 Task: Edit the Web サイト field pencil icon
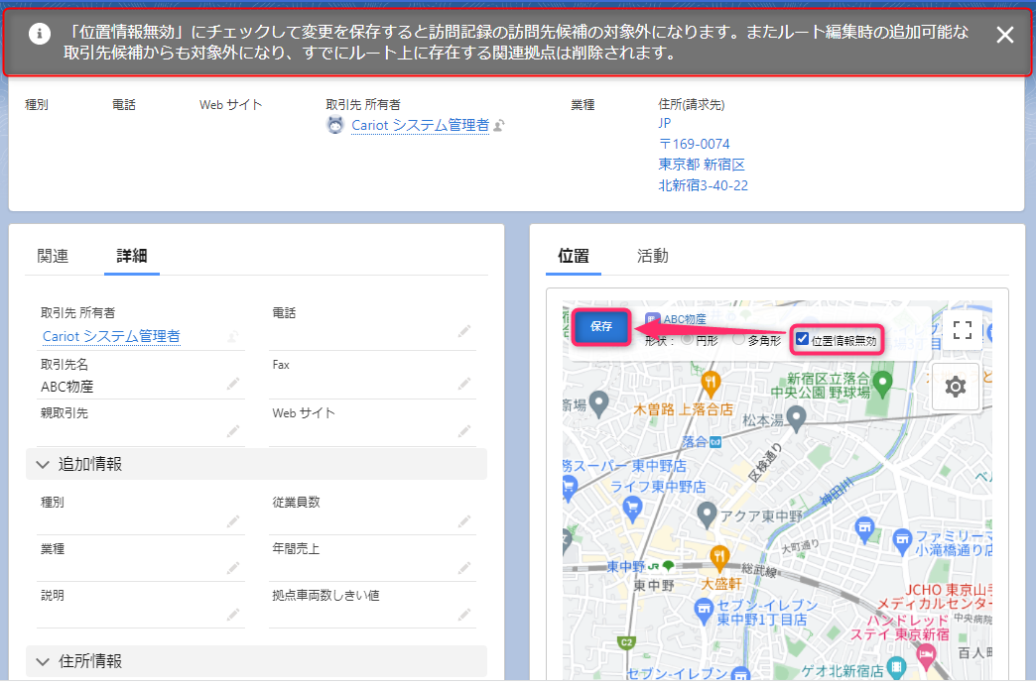463,431
